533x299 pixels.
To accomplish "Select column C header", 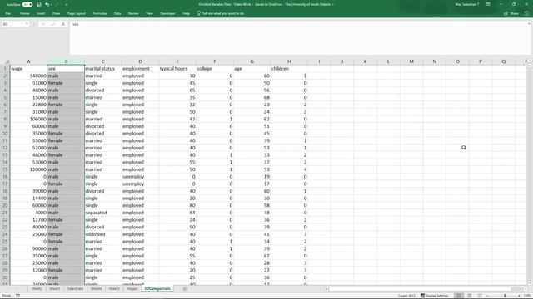I will (x=102, y=61).
